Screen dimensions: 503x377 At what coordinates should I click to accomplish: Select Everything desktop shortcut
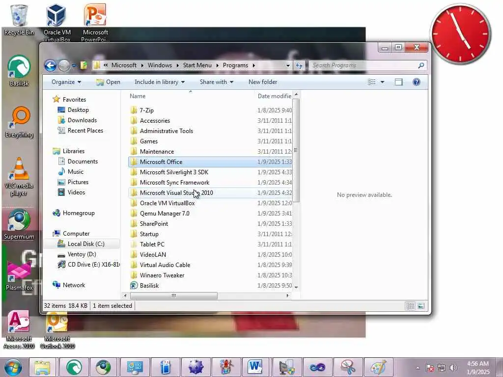(x=19, y=122)
